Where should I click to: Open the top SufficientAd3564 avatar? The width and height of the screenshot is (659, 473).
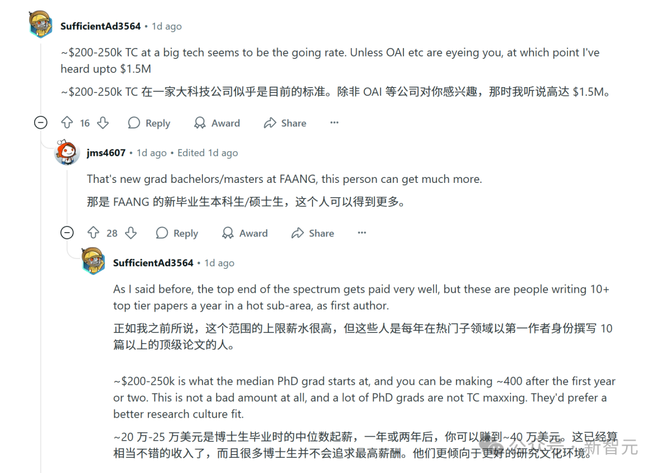(x=41, y=25)
